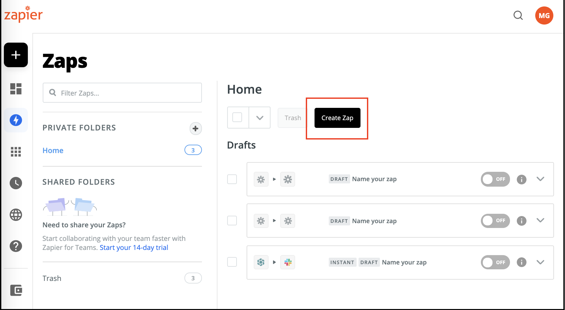
Task: Open My Apps via the grid icon
Action: [x=16, y=151]
